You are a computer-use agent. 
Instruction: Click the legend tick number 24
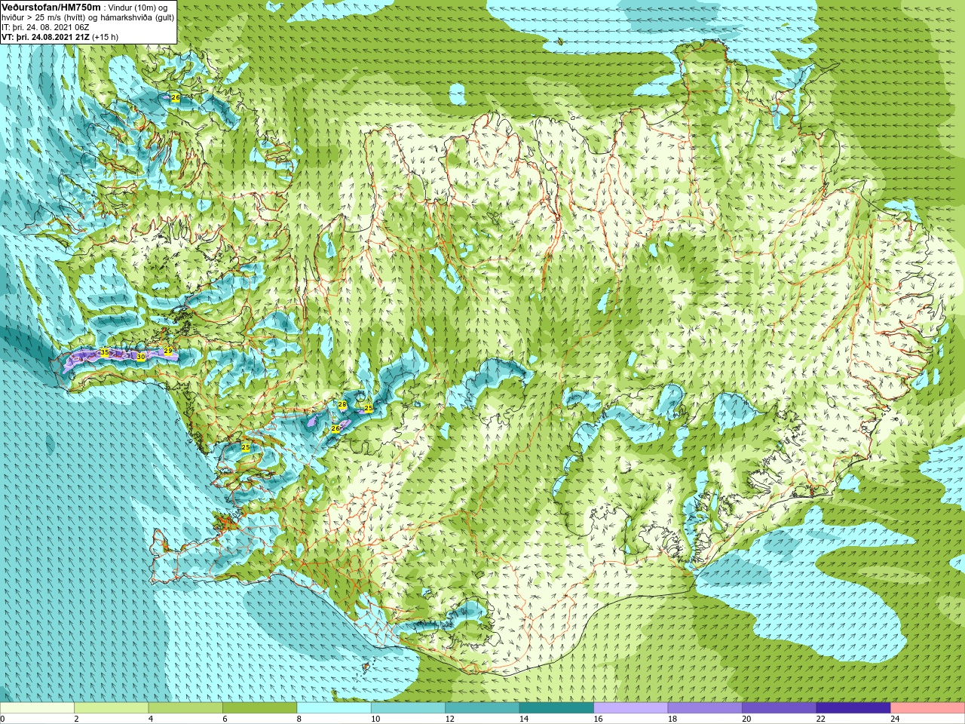pyautogui.click(x=894, y=719)
